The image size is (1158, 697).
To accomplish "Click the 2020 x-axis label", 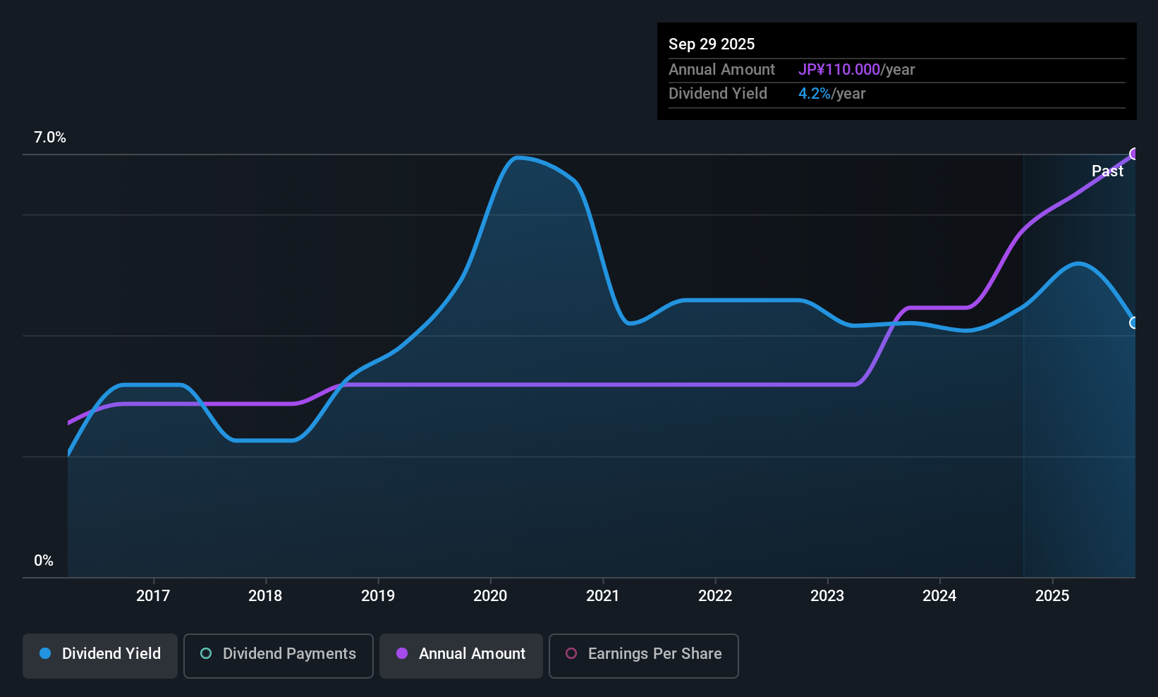I will click(490, 595).
